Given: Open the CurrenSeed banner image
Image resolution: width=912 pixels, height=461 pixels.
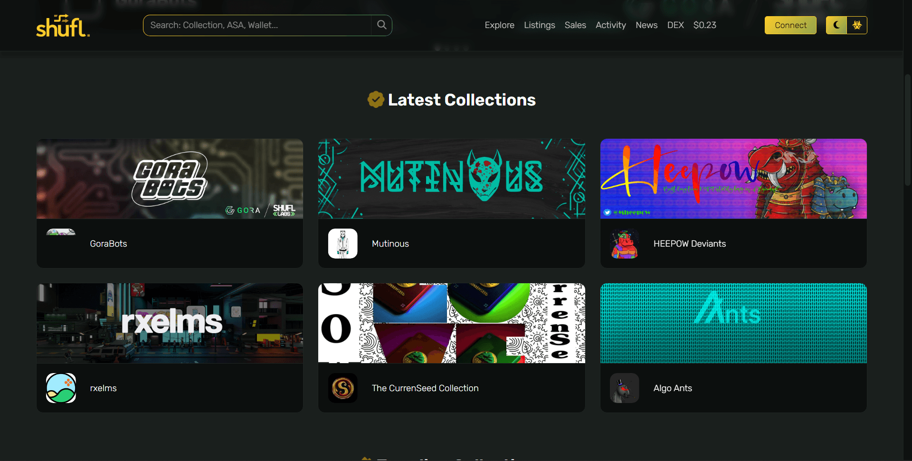Looking at the screenshot, I should [451, 323].
